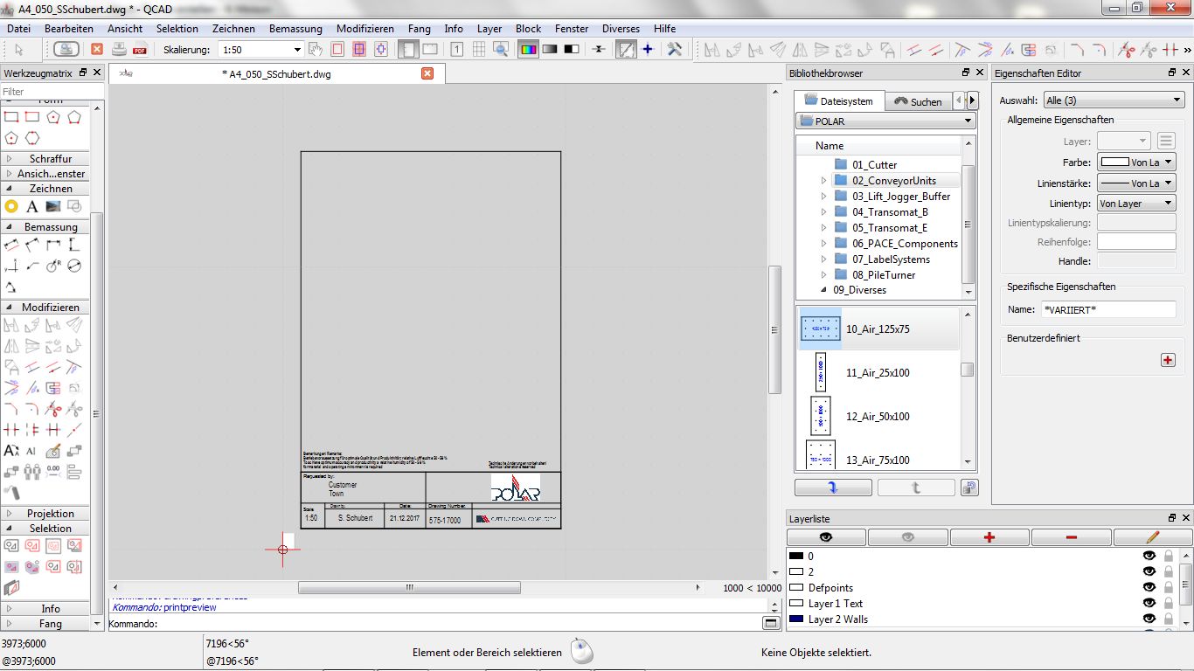Click the pencil edit-layer button
The width and height of the screenshot is (1194, 671).
pos(1152,537)
